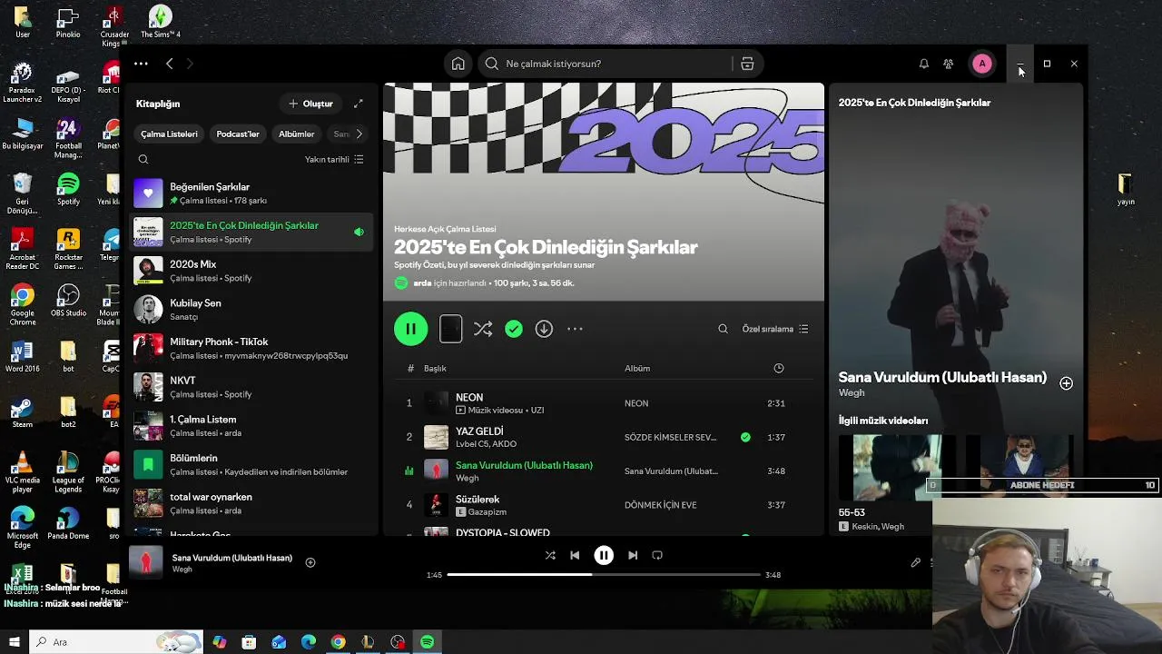The width and height of the screenshot is (1162, 654).
Task: Open the lyrics microphone icon in player bar
Action: [916, 563]
